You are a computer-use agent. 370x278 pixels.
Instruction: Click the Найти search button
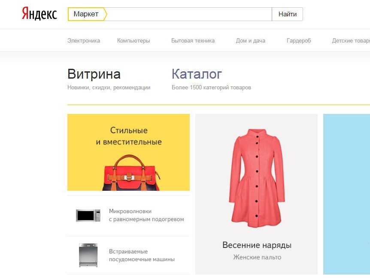288,14
